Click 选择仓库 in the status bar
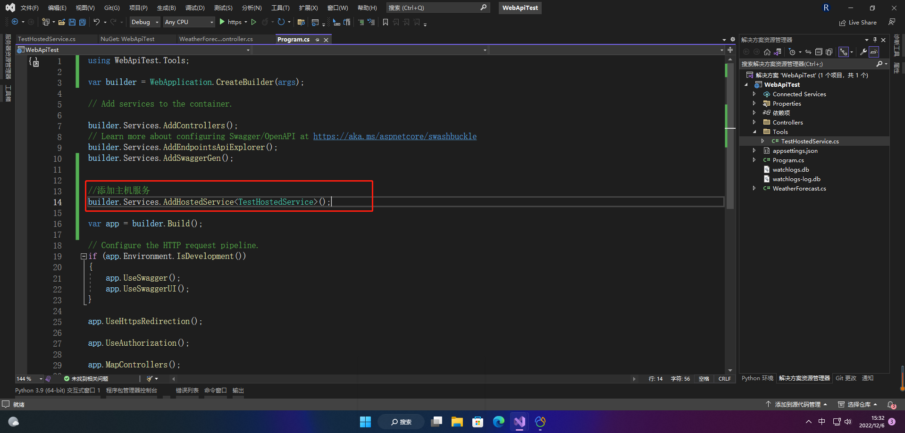 857,405
